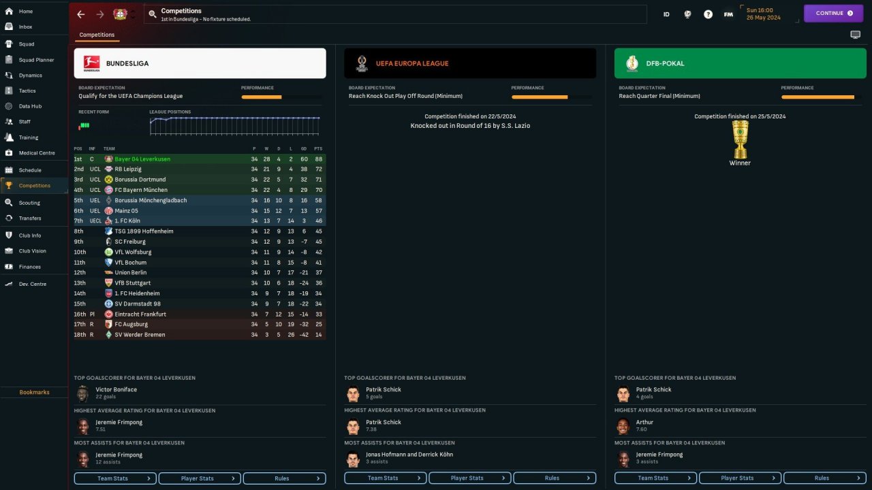Select Competitions in the sidebar
872x490 pixels.
point(34,186)
